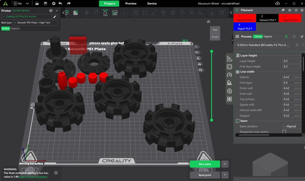This screenshot has height=181, width=305.
Task: Open the Device tab
Action: tap(152, 4)
